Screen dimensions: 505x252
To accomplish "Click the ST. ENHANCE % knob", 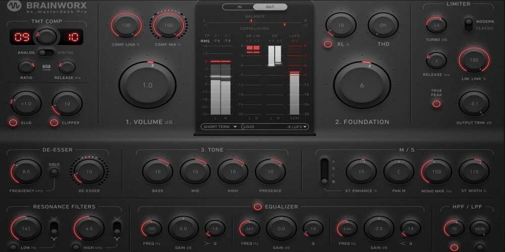I will pos(362,172).
